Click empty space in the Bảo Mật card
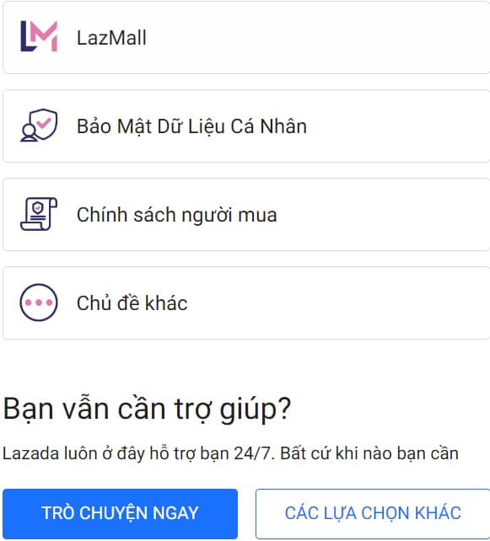490x541 pixels. (x=397, y=126)
